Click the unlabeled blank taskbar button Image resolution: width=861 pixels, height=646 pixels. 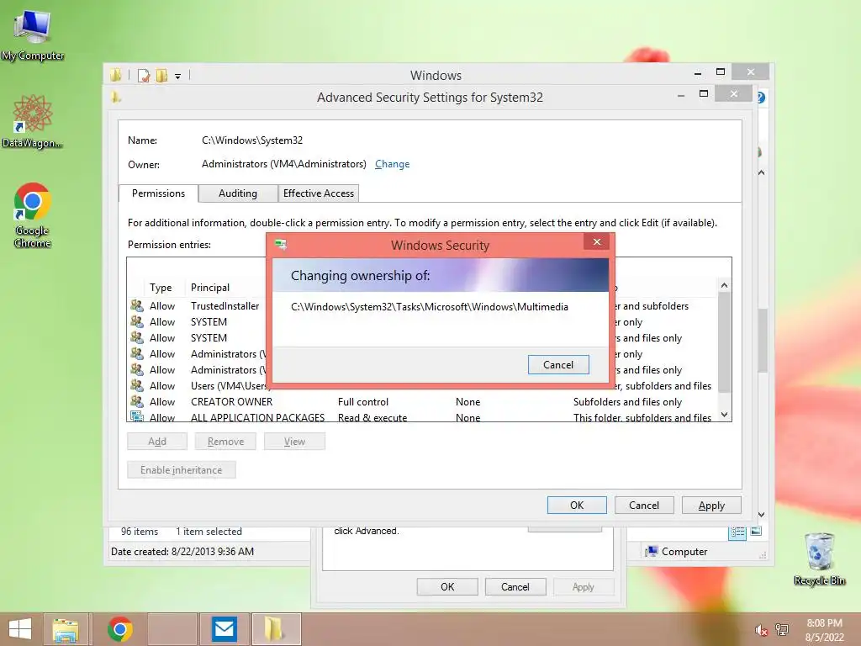click(172, 629)
